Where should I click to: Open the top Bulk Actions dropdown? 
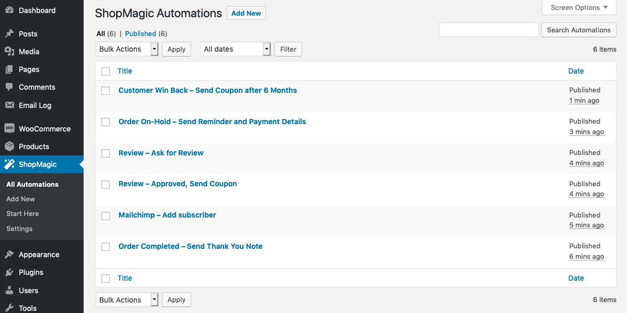point(127,49)
